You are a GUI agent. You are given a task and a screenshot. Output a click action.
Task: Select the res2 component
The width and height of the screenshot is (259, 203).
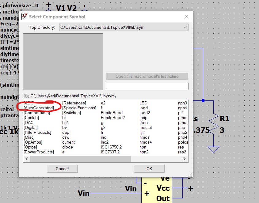click(182, 152)
